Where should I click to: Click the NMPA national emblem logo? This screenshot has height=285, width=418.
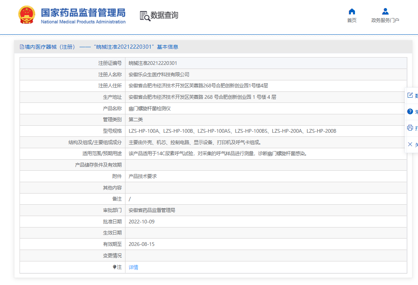click(x=27, y=15)
